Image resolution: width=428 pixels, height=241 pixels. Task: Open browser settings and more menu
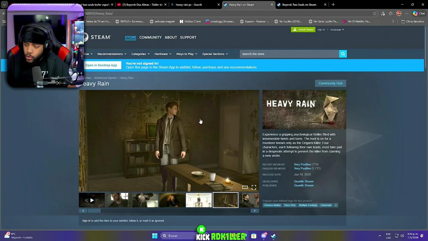407,13
